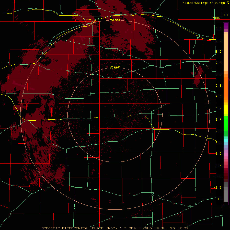
Task: Select the 5.8 value on the scale
Action: [x=218, y=86]
